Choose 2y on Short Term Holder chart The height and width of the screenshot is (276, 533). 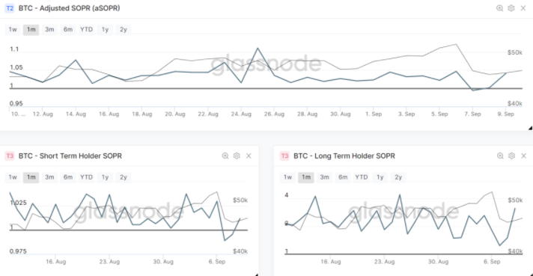(124, 177)
